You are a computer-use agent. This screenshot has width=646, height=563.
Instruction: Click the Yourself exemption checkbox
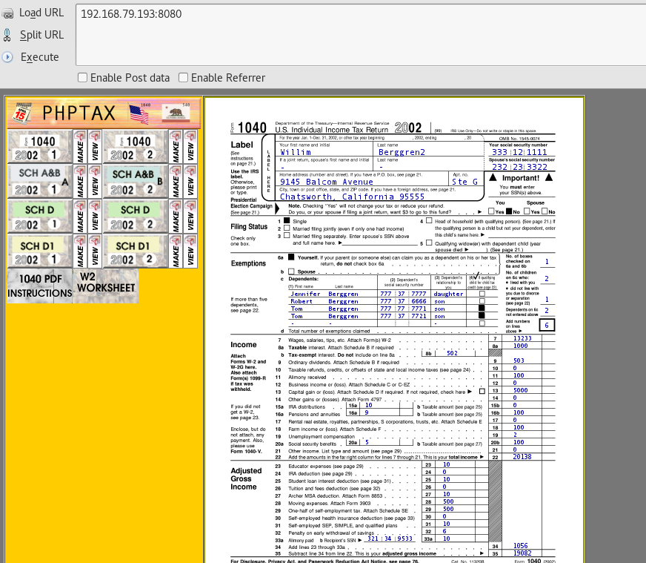(x=291, y=257)
